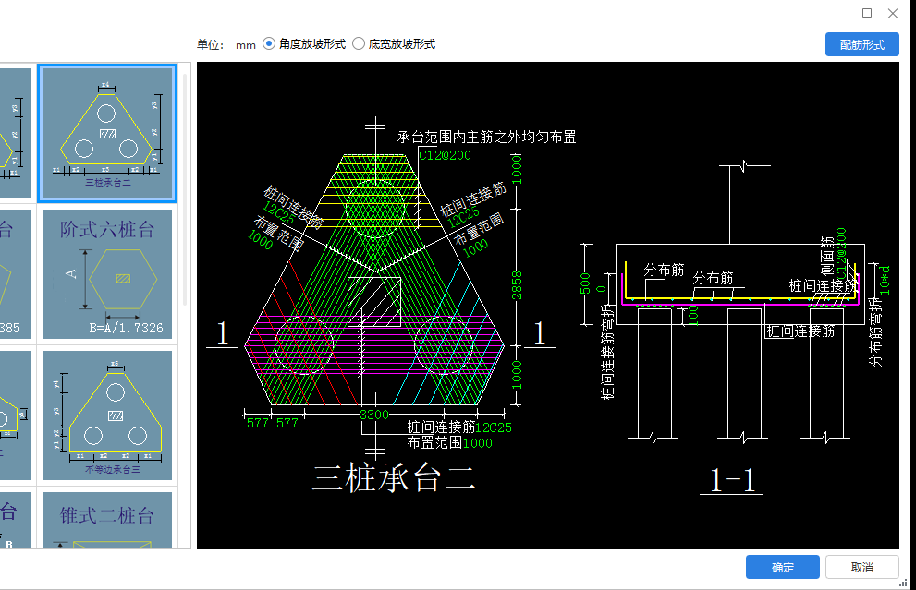Cancel with the 取消 button
This screenshot has width=916, height=590.
coord(861,567)
